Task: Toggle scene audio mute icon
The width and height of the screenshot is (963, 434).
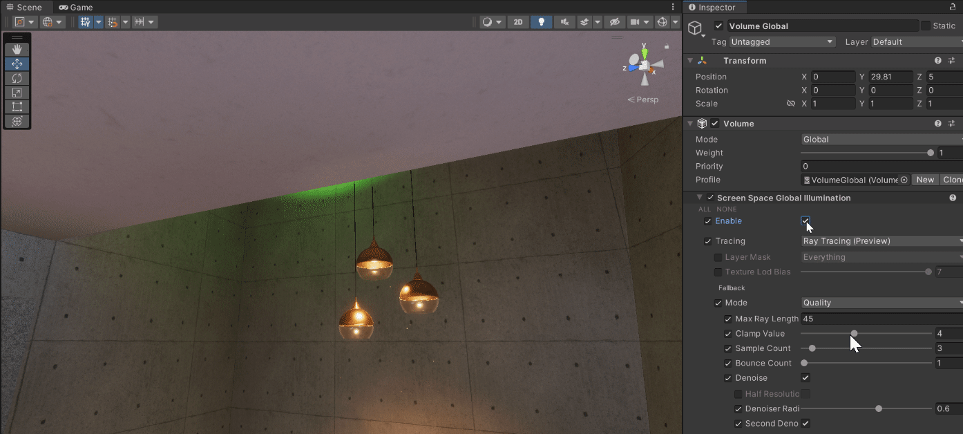Action: pyautogui.click(x=565, y=22)
